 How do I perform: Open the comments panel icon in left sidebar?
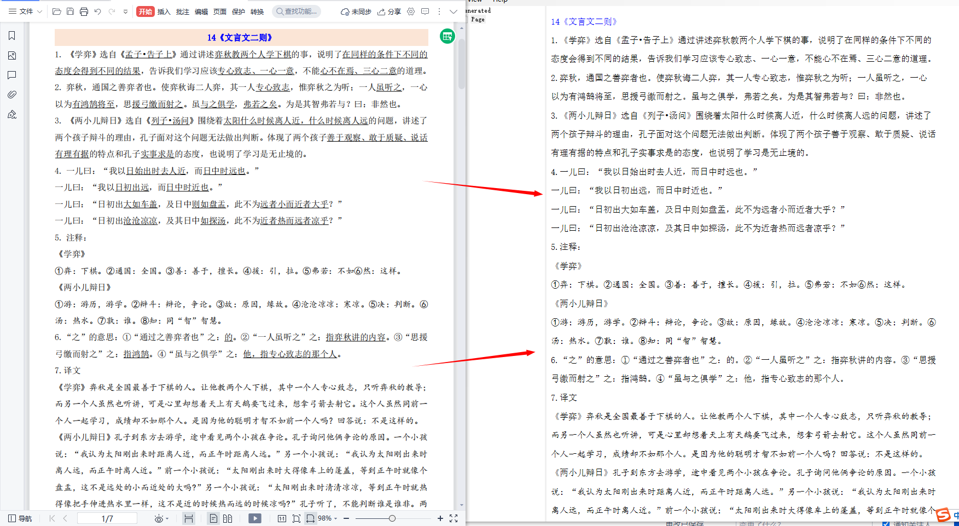click(x=12, y=75)
